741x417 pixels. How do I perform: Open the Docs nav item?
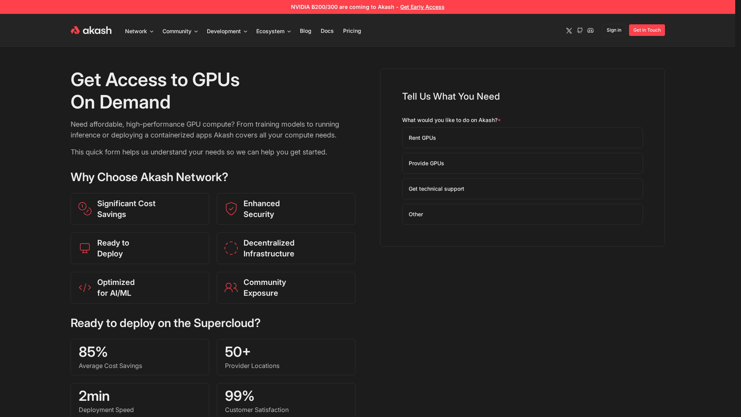coord(327,31)
